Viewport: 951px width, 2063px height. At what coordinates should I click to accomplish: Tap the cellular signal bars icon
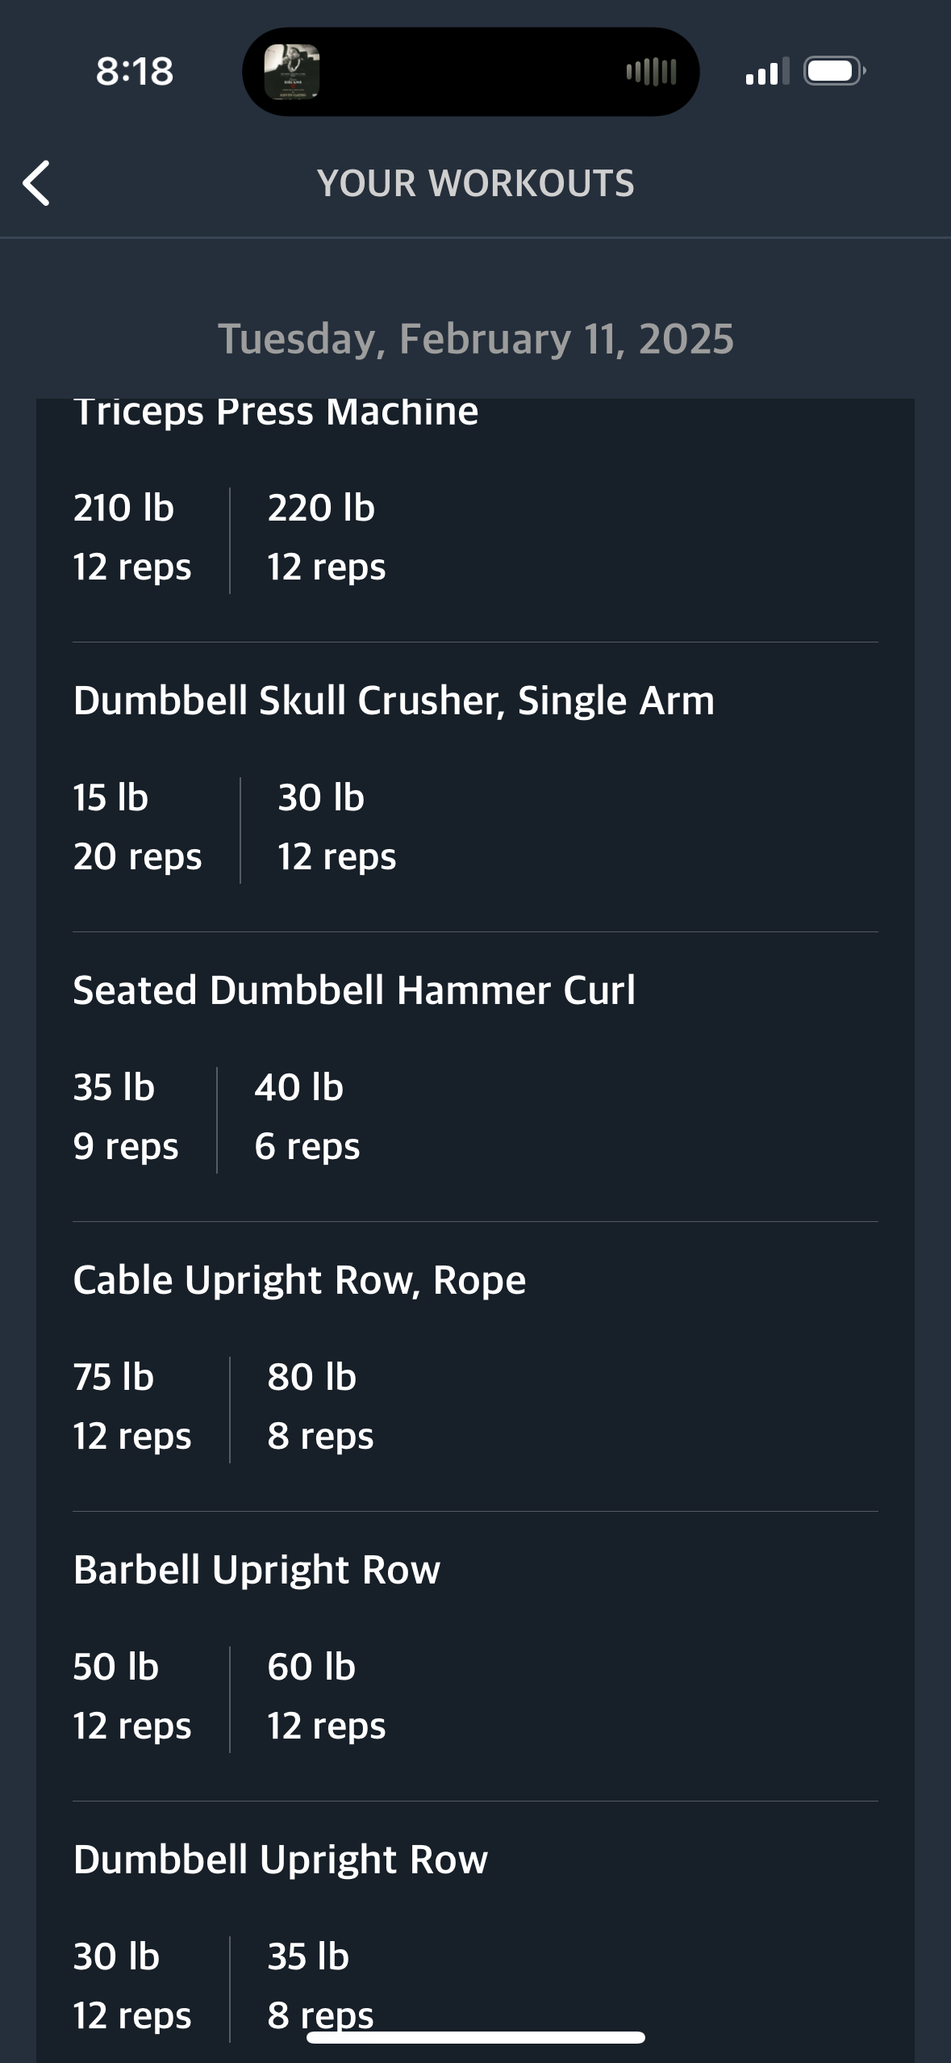point(767,72)
